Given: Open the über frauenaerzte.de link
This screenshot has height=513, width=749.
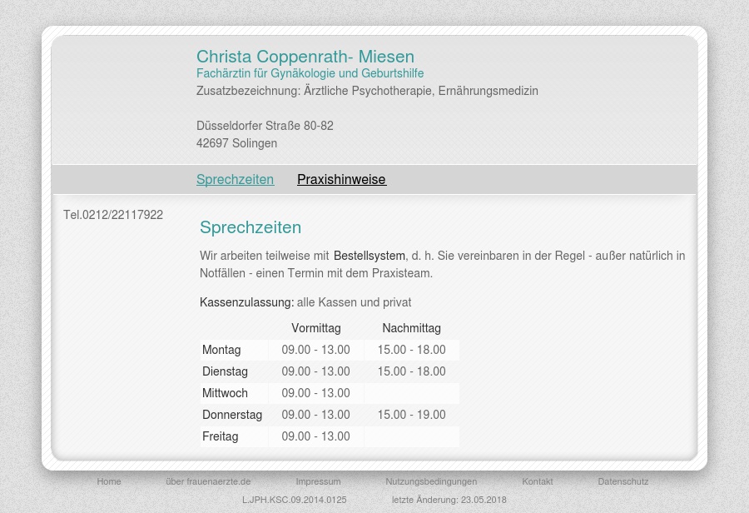Looking at the screenshot, I should click(x=208, y=481).
